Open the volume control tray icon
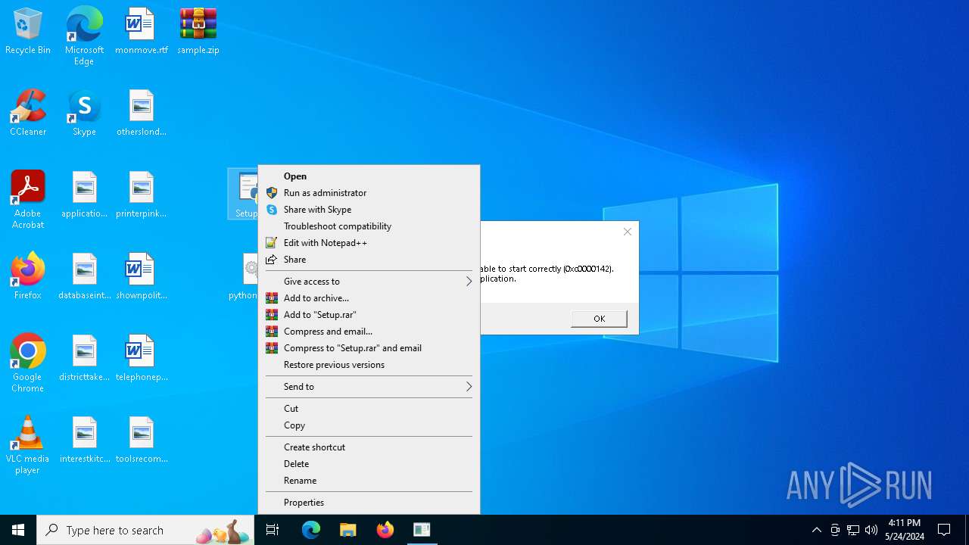Image resolution: width=969 pixels, height=545 pixels. coord(871,530)
